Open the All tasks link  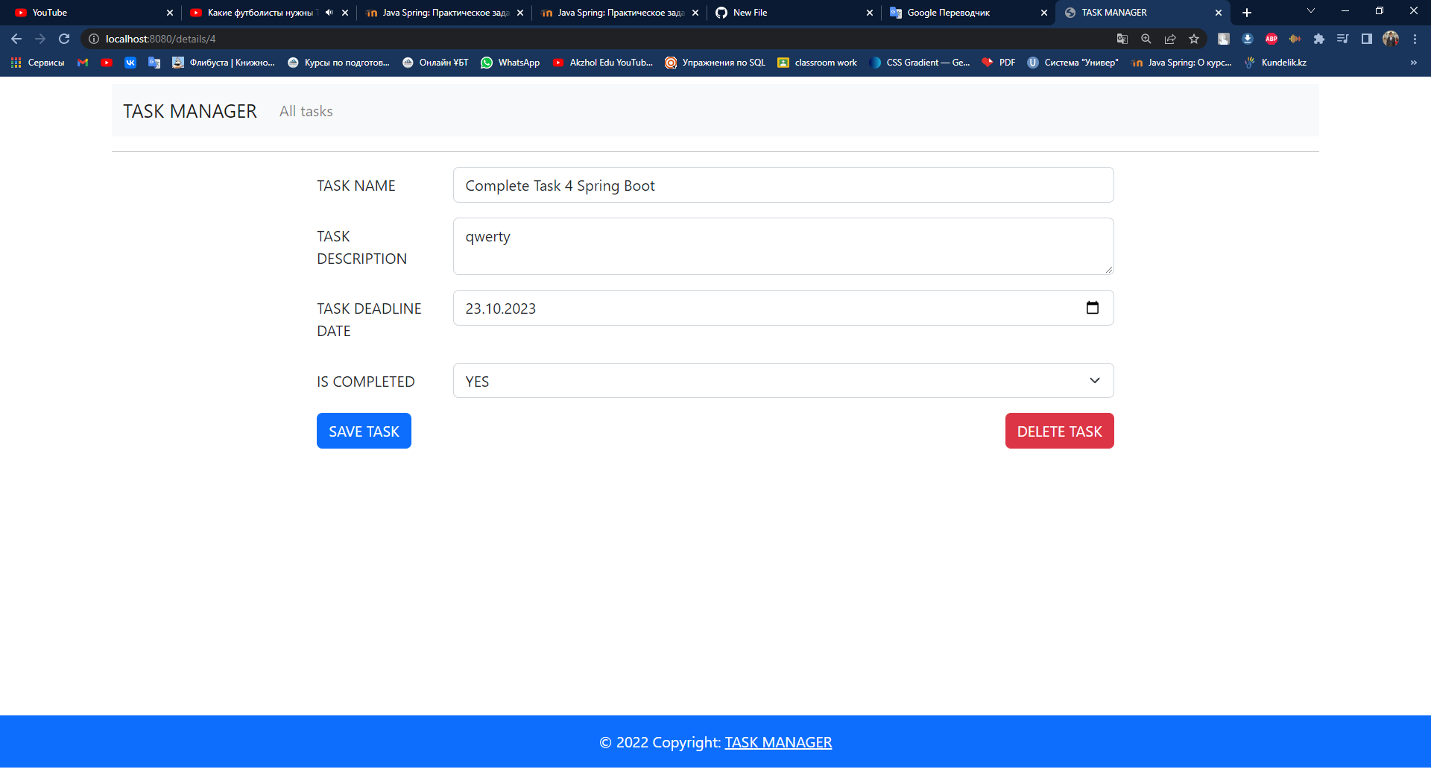(306, 111)
